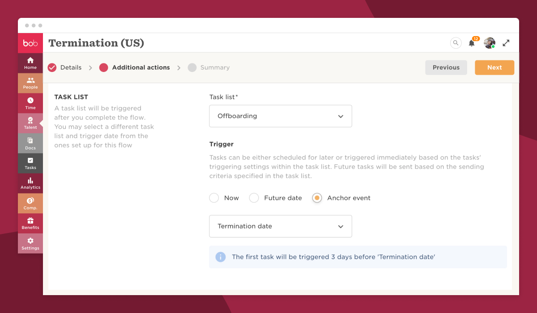Click the orange Next button

coord(494,68)
